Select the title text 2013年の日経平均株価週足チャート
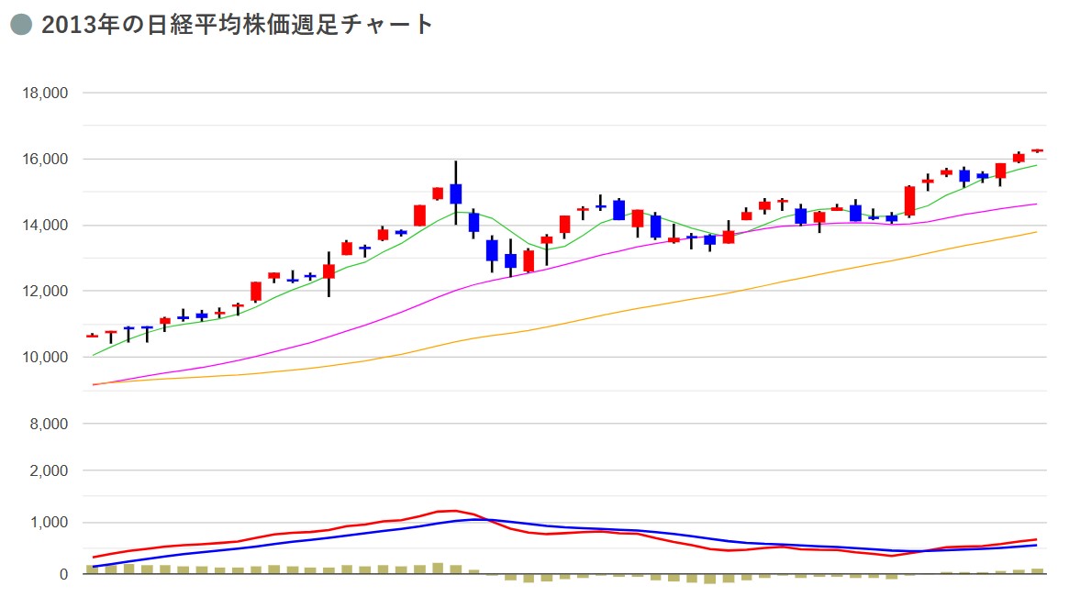 (237, 25)
